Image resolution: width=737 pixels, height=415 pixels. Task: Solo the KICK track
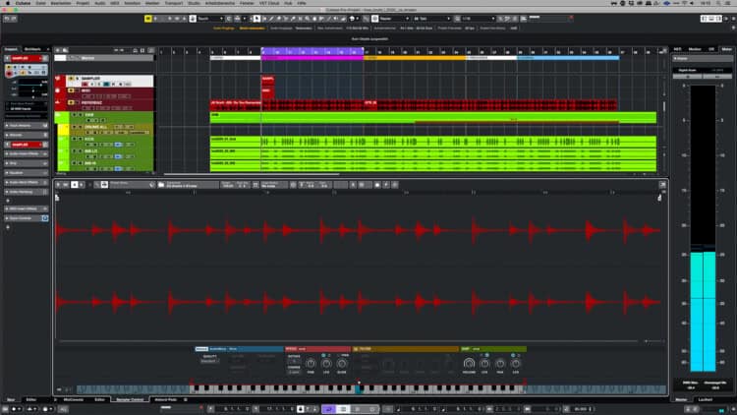[81, 140]
